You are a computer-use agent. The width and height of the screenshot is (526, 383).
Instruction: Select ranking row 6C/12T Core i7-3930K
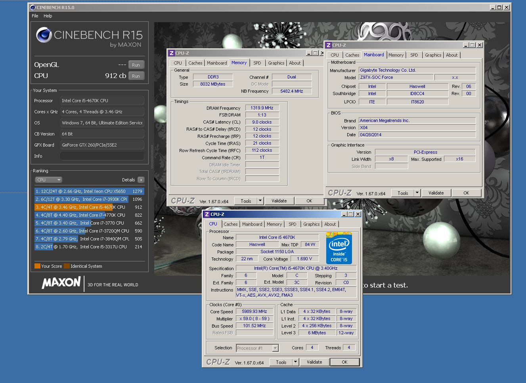(89, 199)
